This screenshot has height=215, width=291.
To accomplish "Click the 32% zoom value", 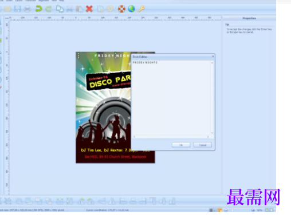I will coord(259,210).
